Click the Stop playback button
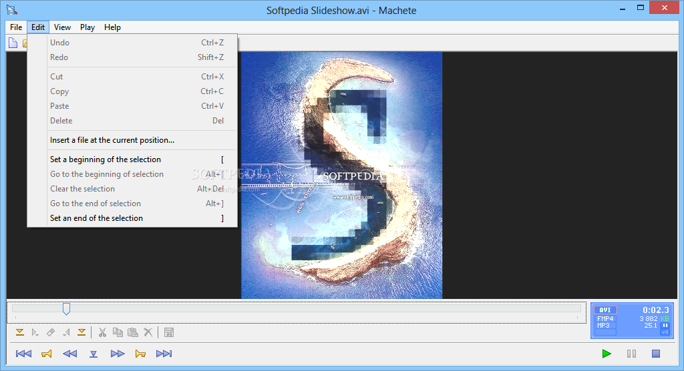This screenshot has height=371, width=684. coord(656,354)
